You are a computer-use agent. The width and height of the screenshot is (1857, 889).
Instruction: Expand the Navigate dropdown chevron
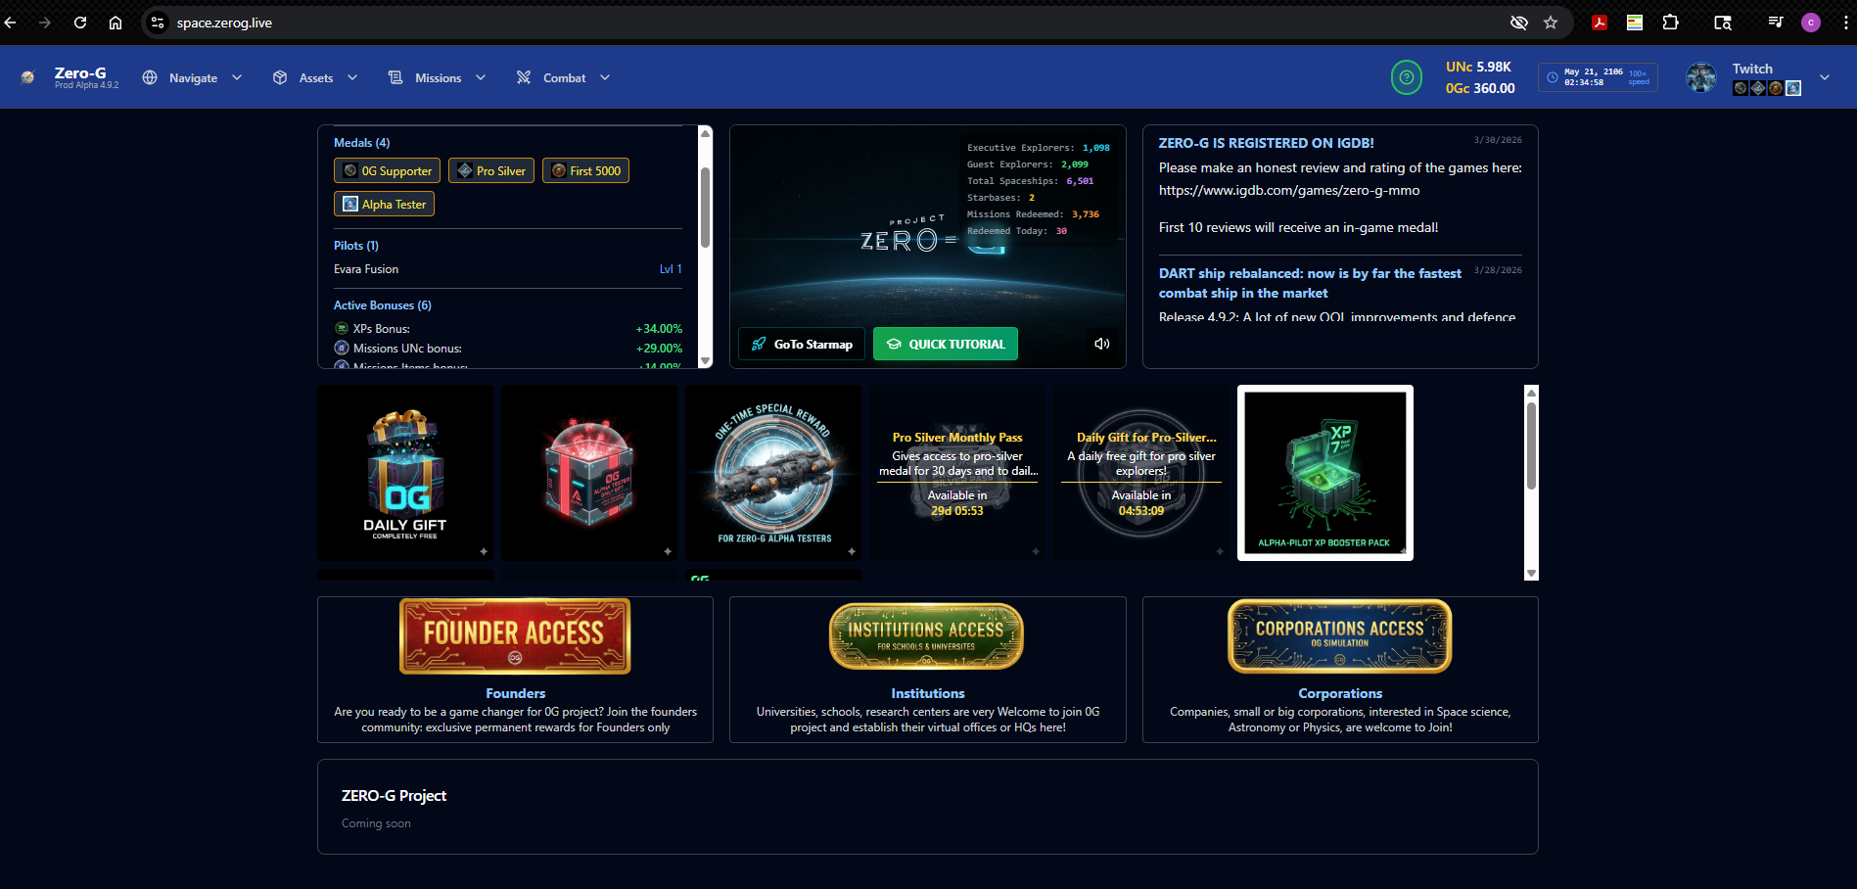(x=236, y=77)
